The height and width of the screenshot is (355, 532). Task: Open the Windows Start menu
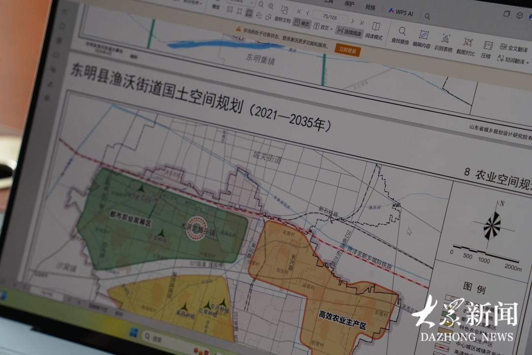pos(133,332)
